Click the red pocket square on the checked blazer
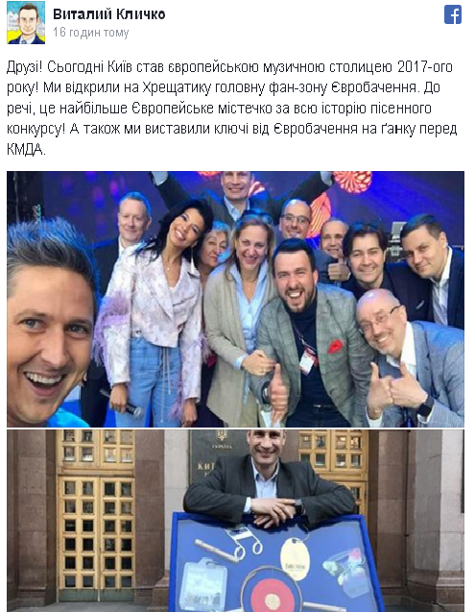This screenshot has height=612, width=475. tap(336, 346)
